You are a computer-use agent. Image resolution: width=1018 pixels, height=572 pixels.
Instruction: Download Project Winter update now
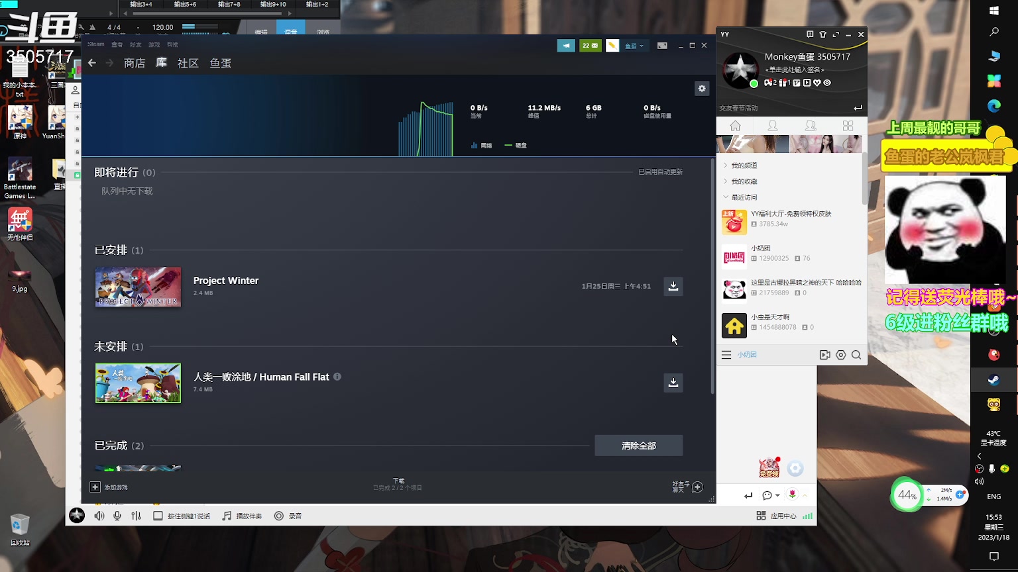click(673, 286)
